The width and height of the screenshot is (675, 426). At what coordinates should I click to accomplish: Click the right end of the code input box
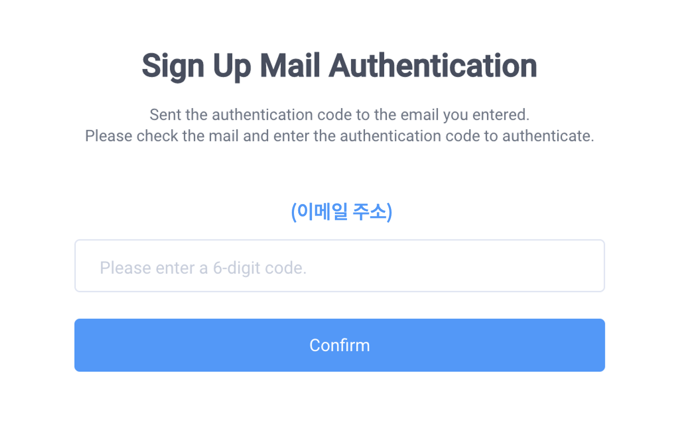coord(589,266)
